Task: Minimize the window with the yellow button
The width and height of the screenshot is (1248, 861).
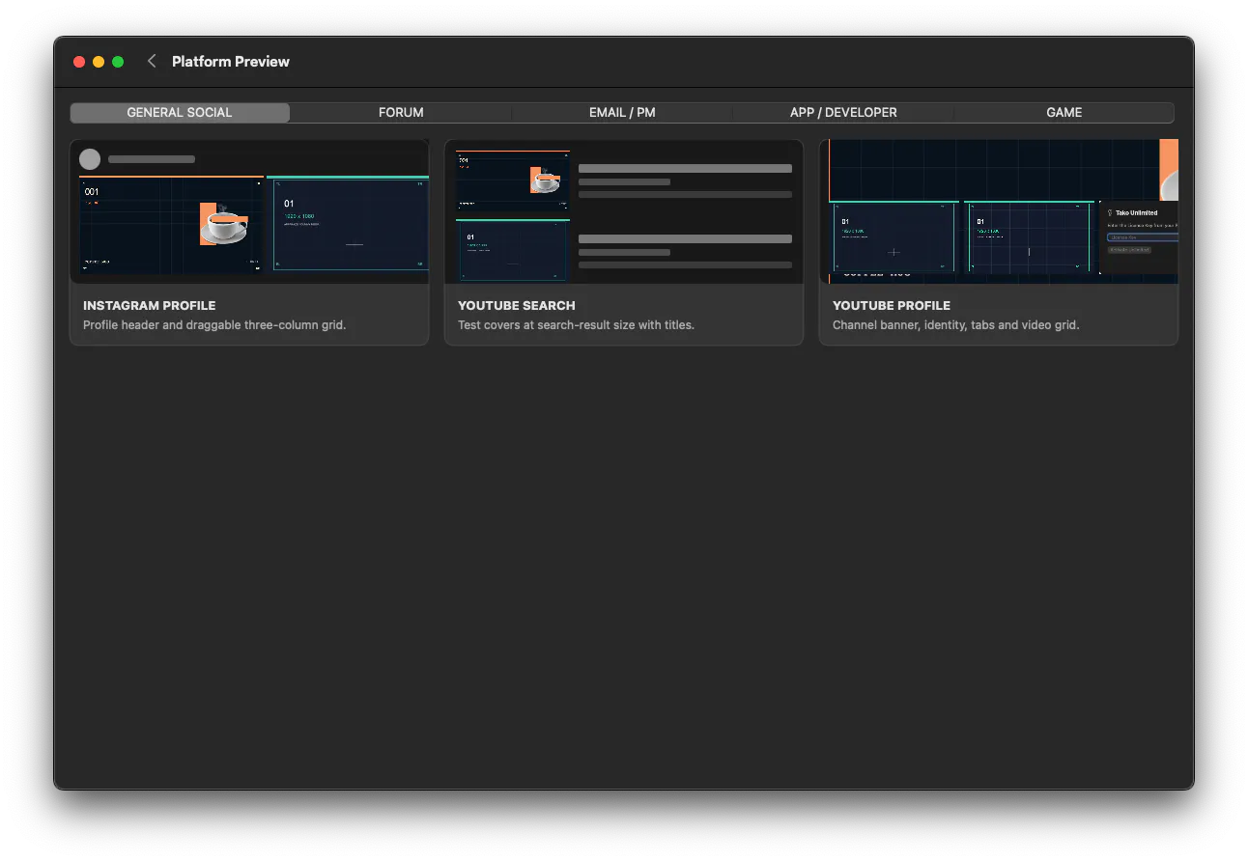Action: coord(99,62)
